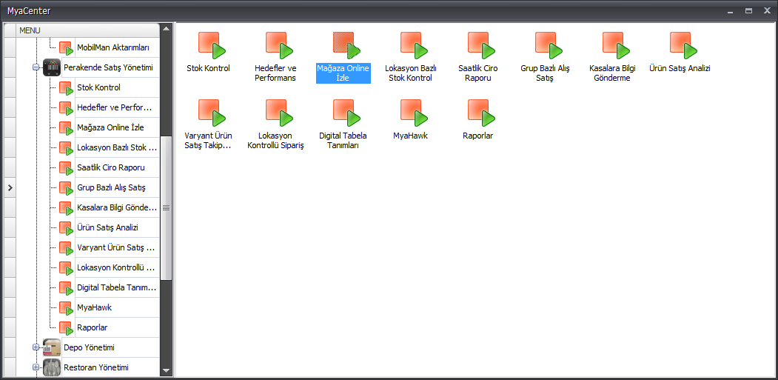The width and height of the screenshot is (778, 380).
Task: Open Ürün Satış Analizi large icon
Action: tap(684, 46)
